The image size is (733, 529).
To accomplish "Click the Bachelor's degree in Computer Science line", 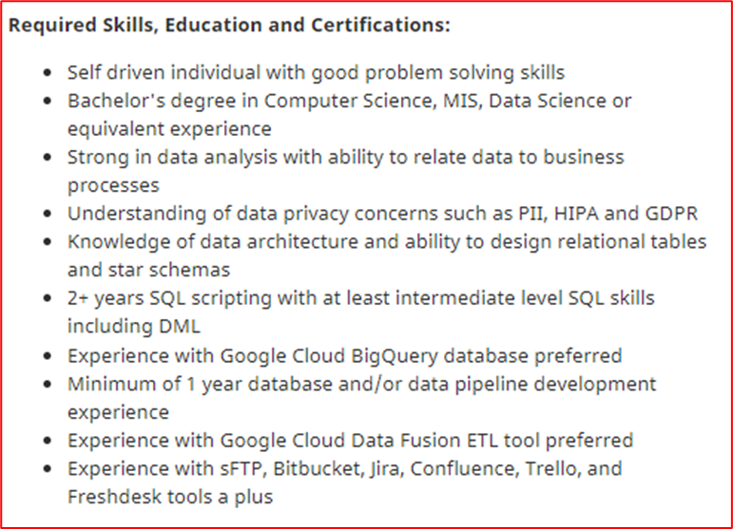I will [349, 101].
